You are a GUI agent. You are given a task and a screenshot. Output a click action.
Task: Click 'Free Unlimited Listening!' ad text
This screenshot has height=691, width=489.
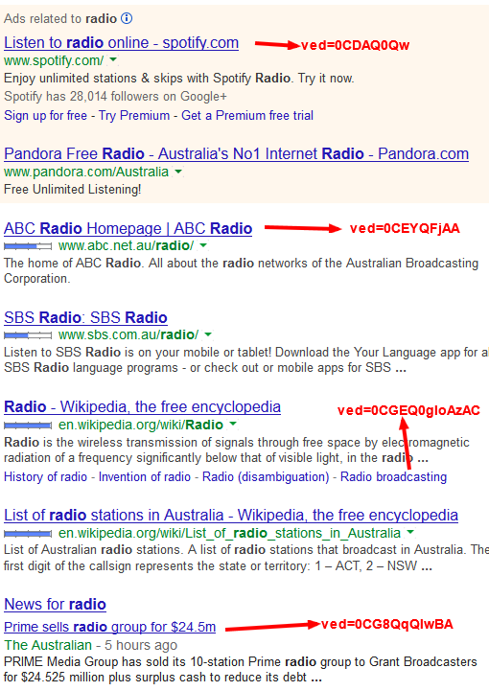73,190
